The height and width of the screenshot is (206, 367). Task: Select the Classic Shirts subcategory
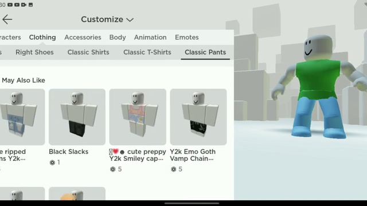click(x=88, y=52)
